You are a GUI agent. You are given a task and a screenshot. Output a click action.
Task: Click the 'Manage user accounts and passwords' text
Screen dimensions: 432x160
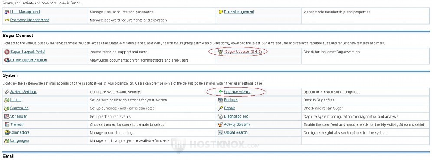[121, 12]
